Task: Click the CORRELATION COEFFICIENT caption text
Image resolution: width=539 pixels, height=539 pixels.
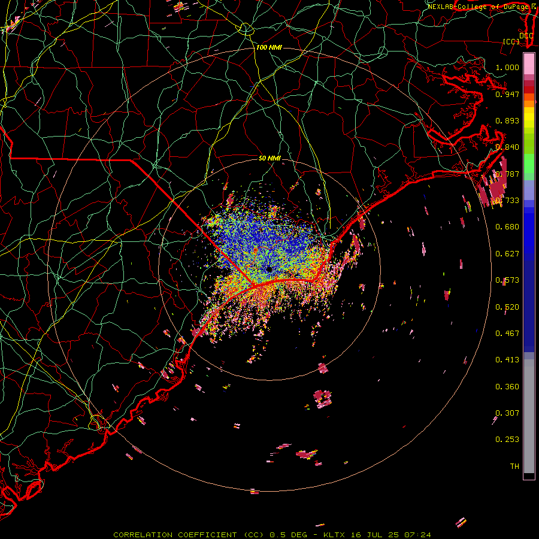Action: 175,535
